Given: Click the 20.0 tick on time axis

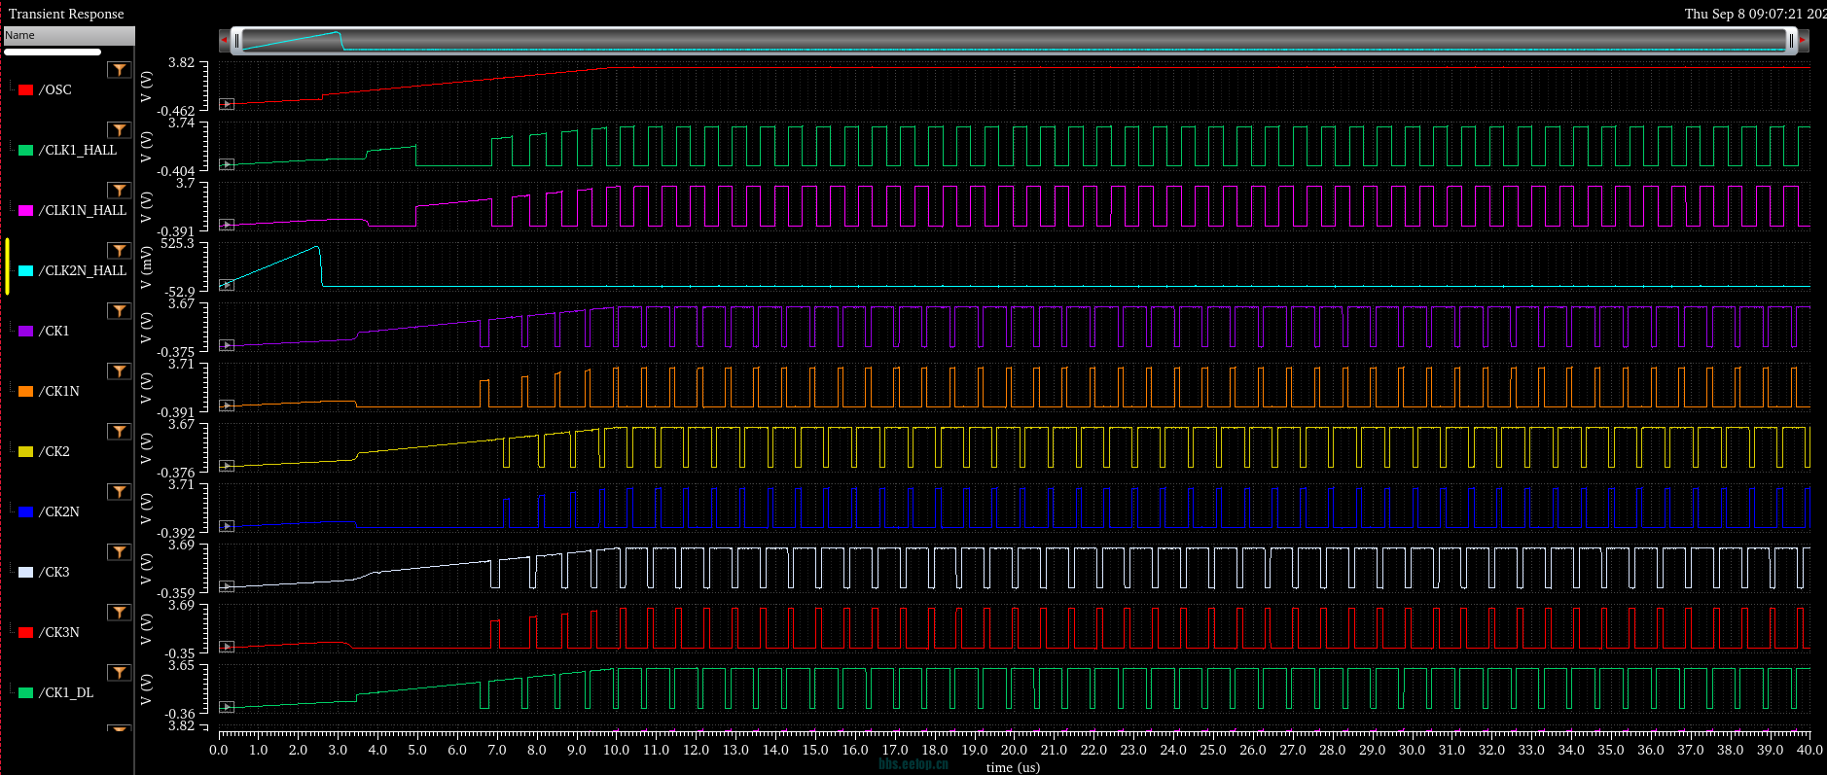Looking at the screenshot, I should pos(1014,750).
